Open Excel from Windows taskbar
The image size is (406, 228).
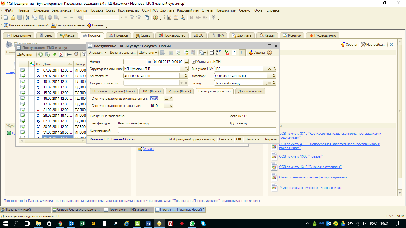point(82,223)
